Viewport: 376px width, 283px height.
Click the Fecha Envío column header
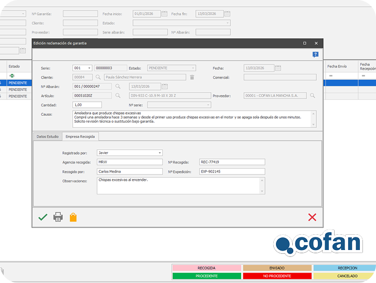pos(341,66)
